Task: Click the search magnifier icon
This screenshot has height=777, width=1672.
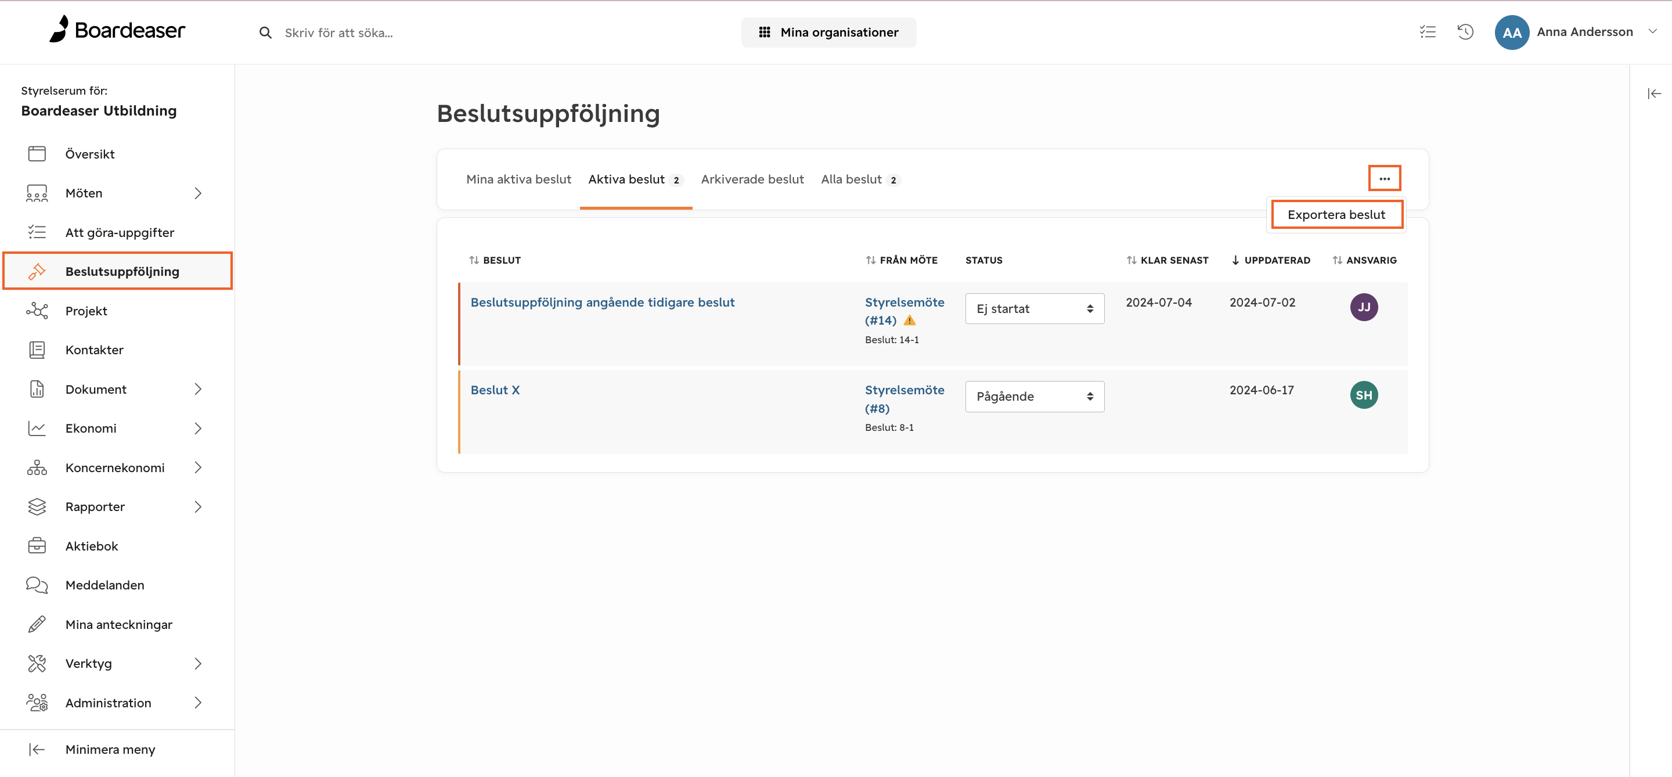Action: 265,33
